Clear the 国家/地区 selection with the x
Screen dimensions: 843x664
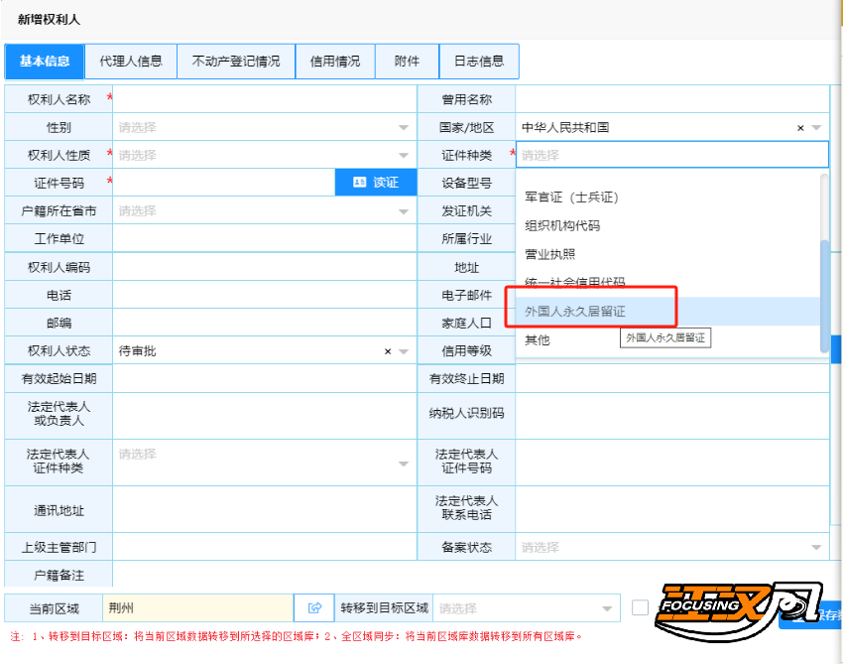tap(800, 128)
